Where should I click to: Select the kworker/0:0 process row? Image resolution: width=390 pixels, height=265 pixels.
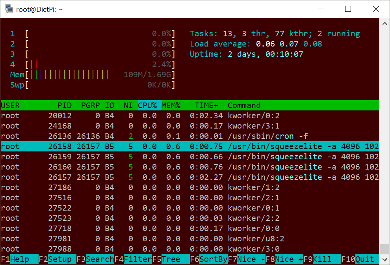(190, 228)
